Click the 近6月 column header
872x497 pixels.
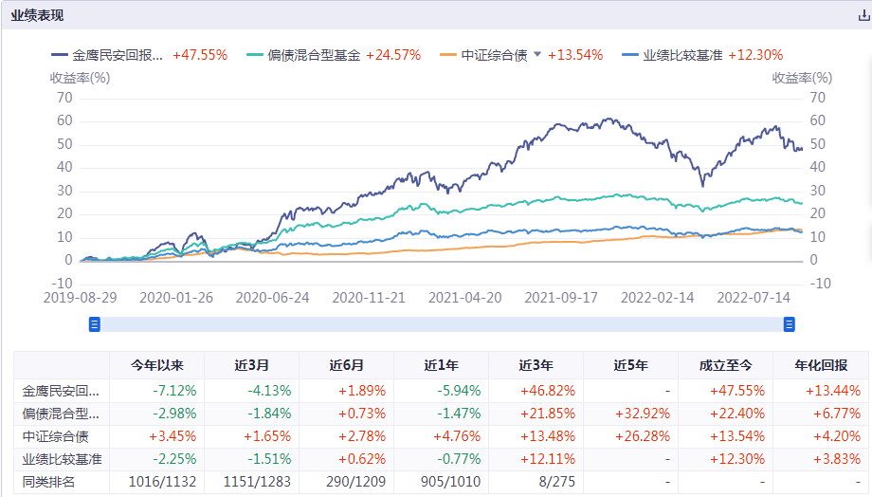click(346, 365)
